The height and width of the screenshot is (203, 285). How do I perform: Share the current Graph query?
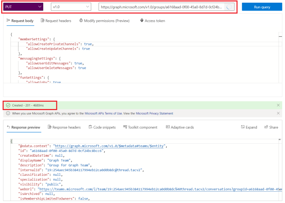[x=271, y=127]
